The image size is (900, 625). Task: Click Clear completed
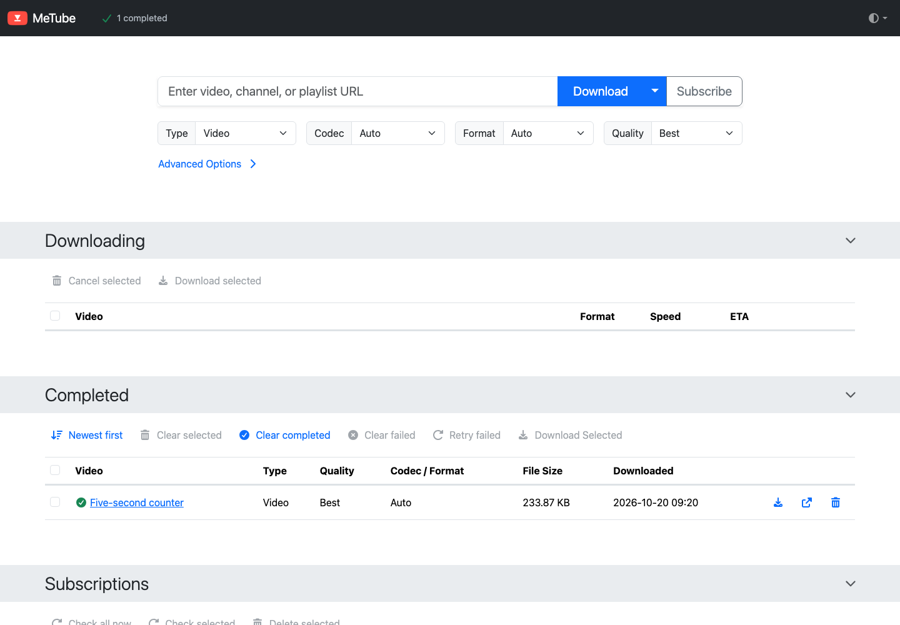(285, 435)
